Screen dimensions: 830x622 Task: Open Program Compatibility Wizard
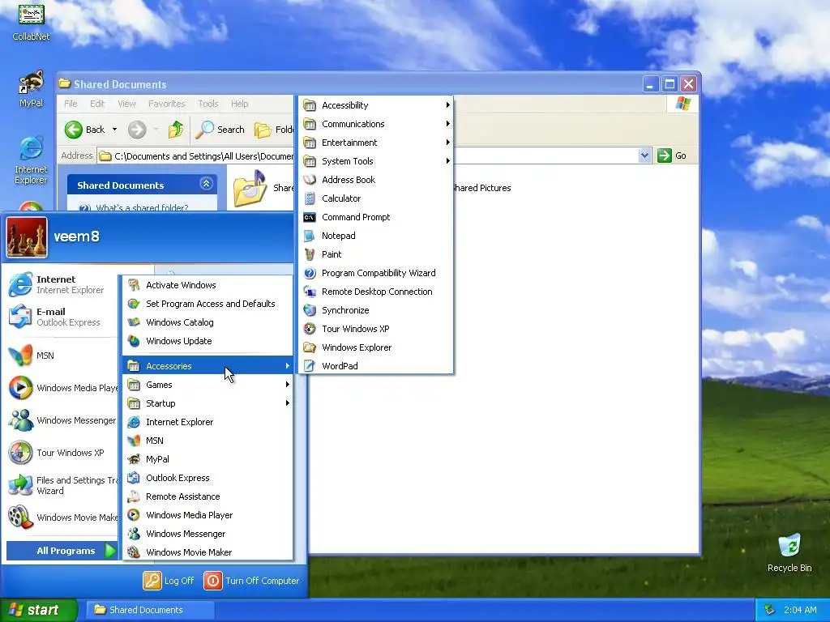pyautogui.click(x=376, y=273)
